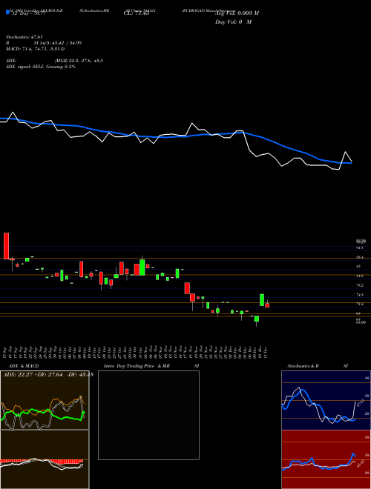Click the empty Intra Day Trading chart box
371x489 pixels.
[x=148, y=415]
